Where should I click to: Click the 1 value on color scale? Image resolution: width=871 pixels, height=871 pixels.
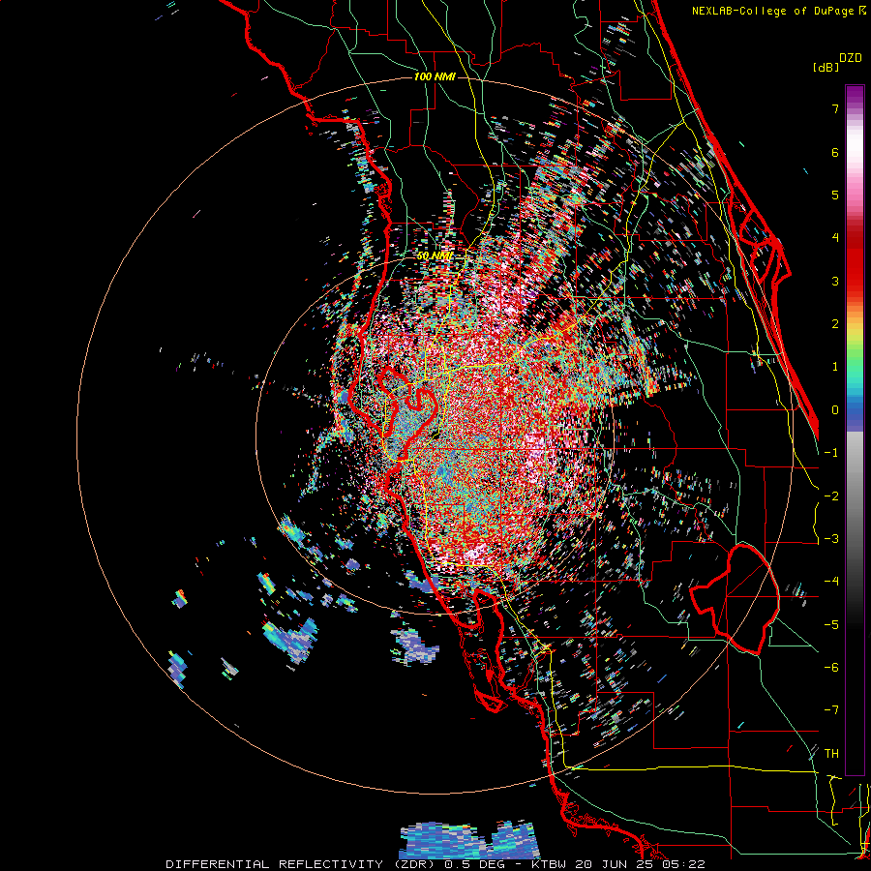pos(835,367)
